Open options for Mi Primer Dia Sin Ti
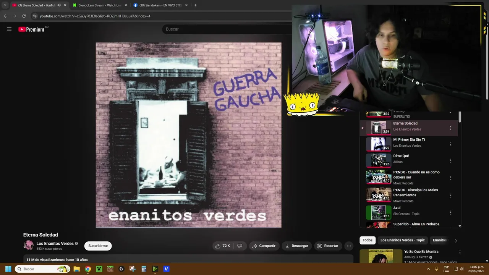Viewport: 489px width, 275px height. pos(451,144)
